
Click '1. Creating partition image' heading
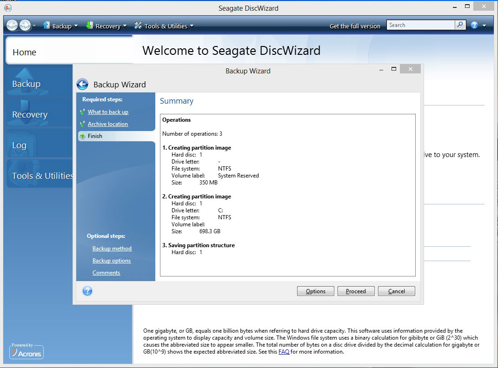[197, 147]
